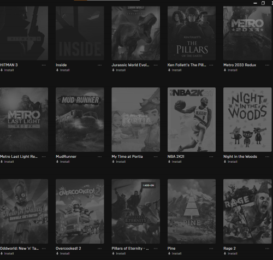Install HITMAN 3
The height and width of the screenshot is (260, 273).
pos(7,70)
